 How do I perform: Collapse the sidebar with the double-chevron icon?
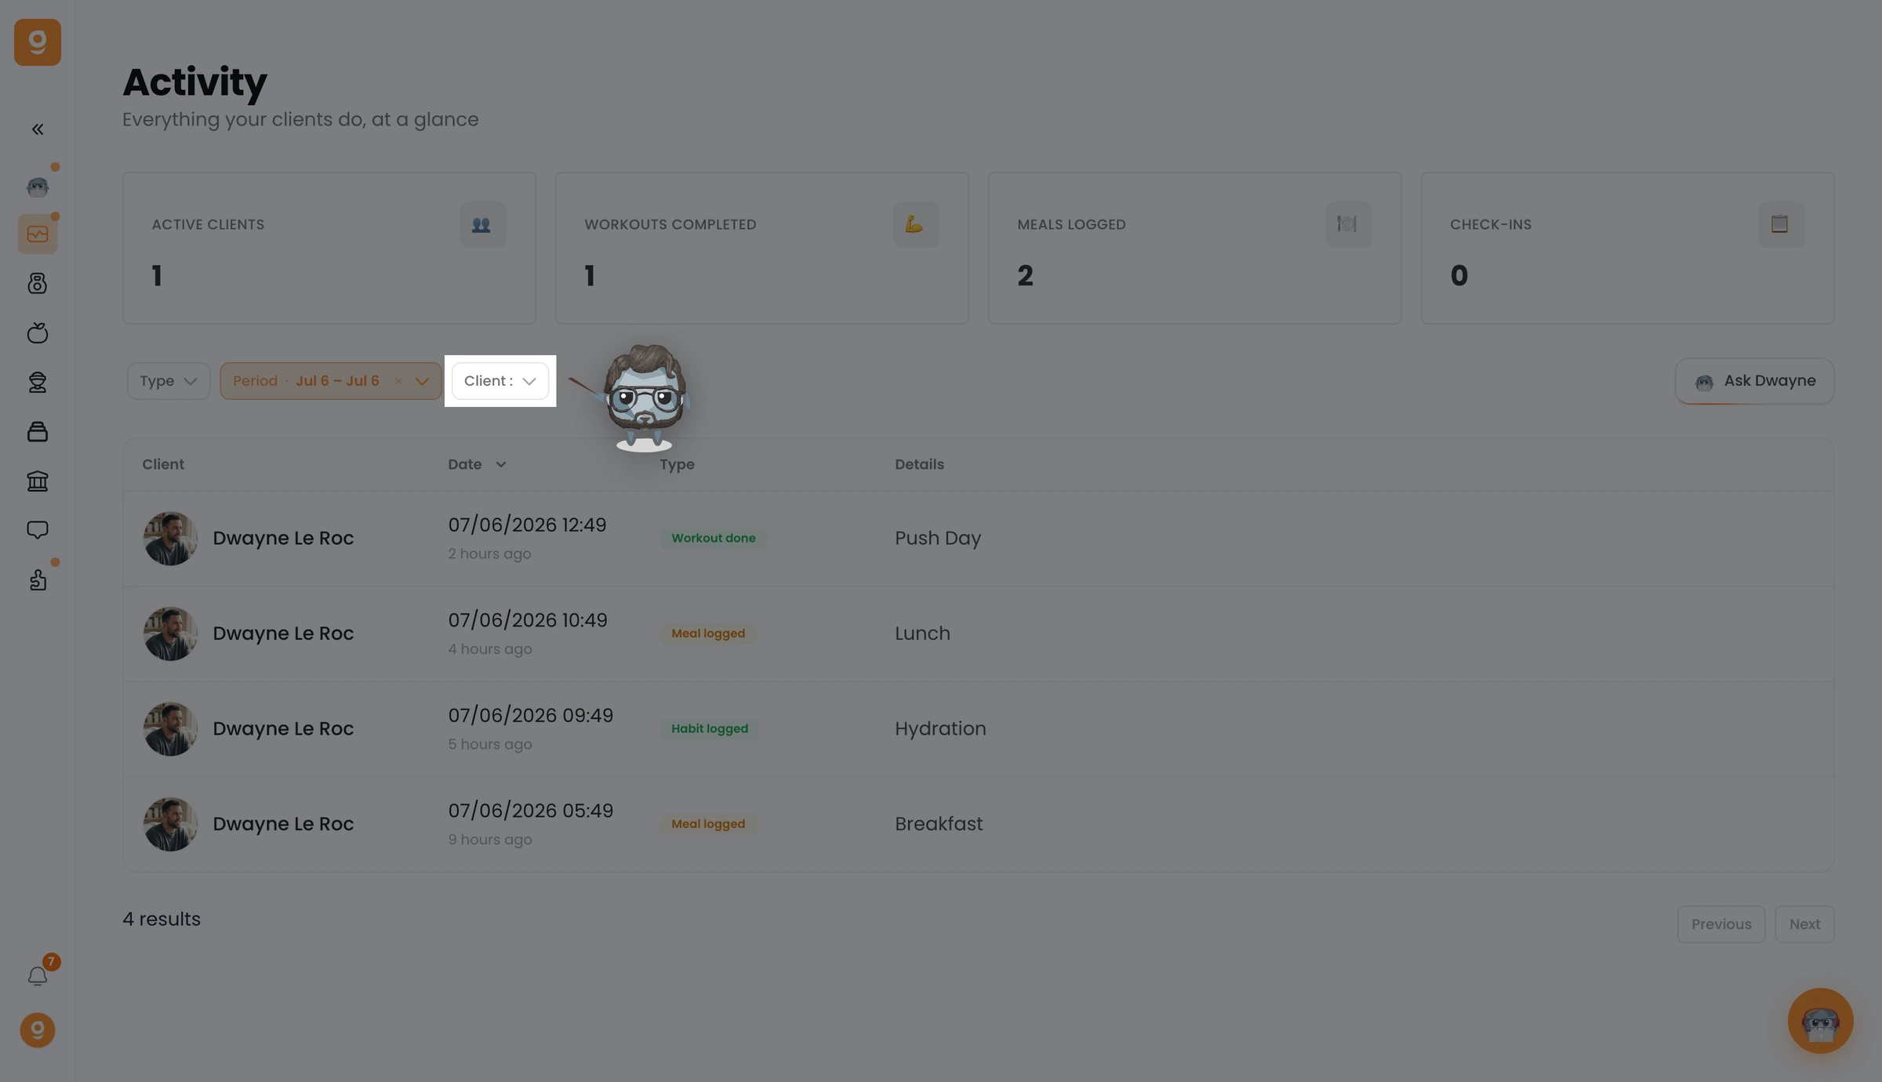point(37,129)
